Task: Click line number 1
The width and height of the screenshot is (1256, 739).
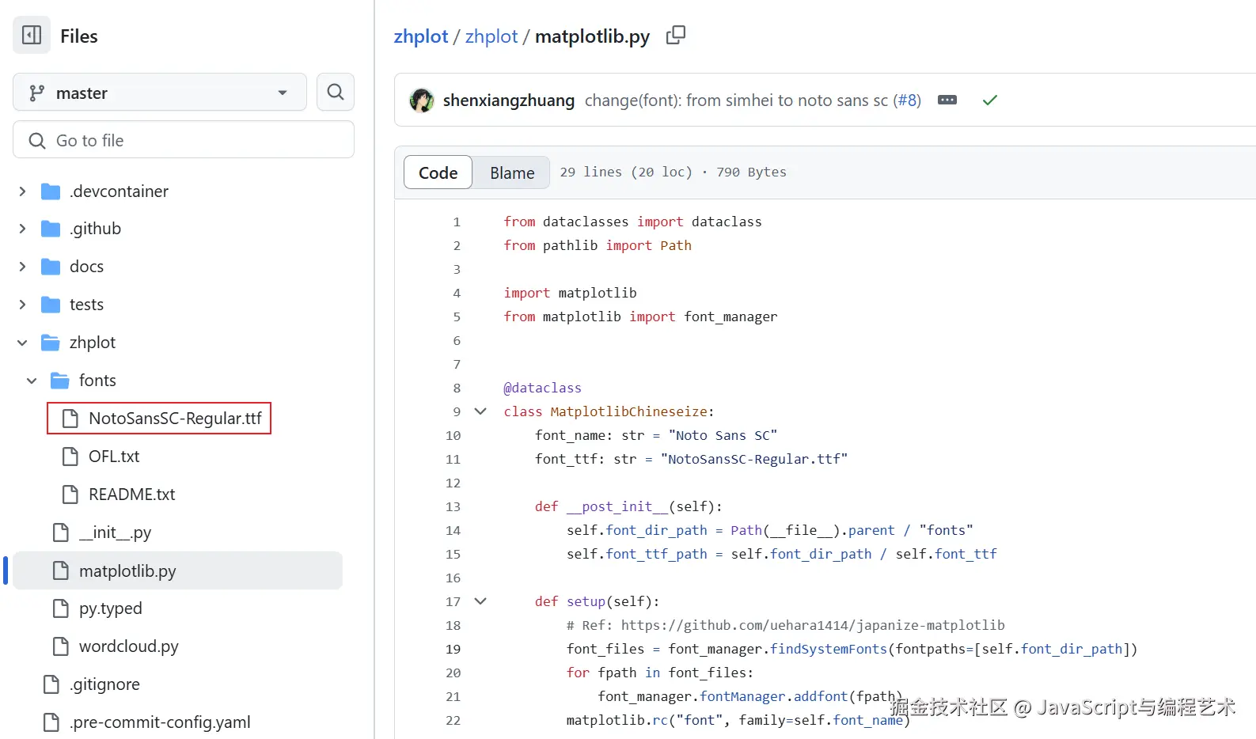Action: tap(457, 222)
